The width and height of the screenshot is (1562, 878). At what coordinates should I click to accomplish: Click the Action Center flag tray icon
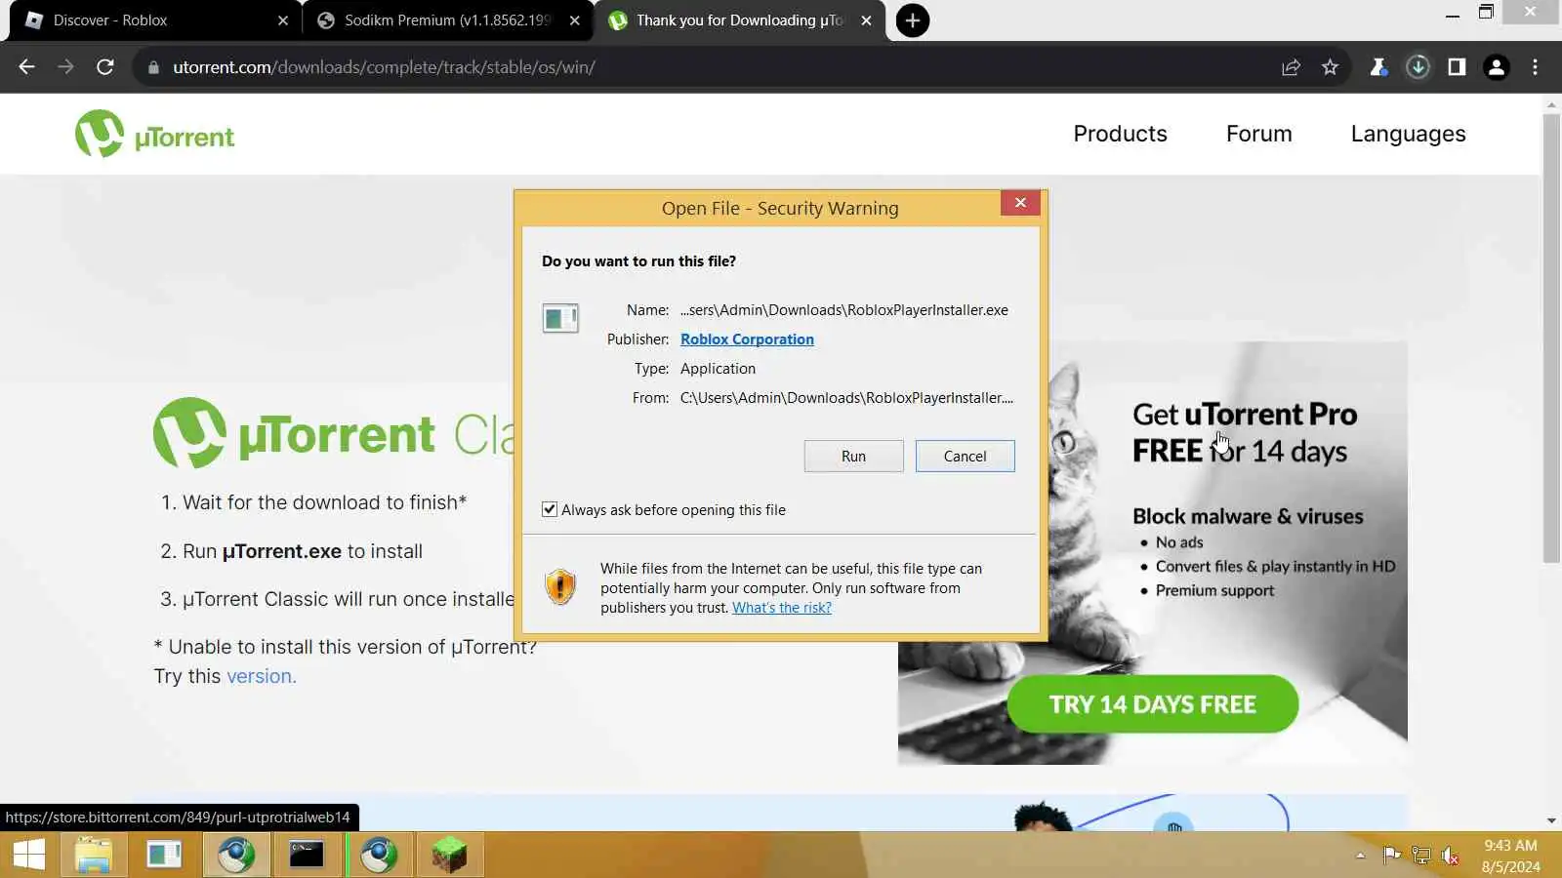pos(1392,856)
